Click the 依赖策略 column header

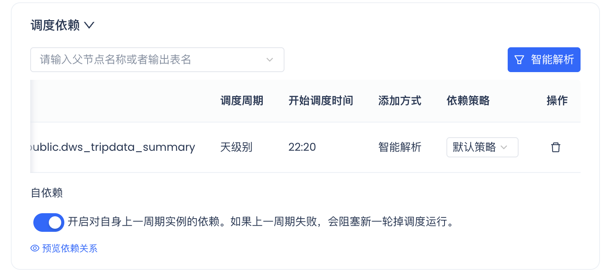click(x=468, y=101)
